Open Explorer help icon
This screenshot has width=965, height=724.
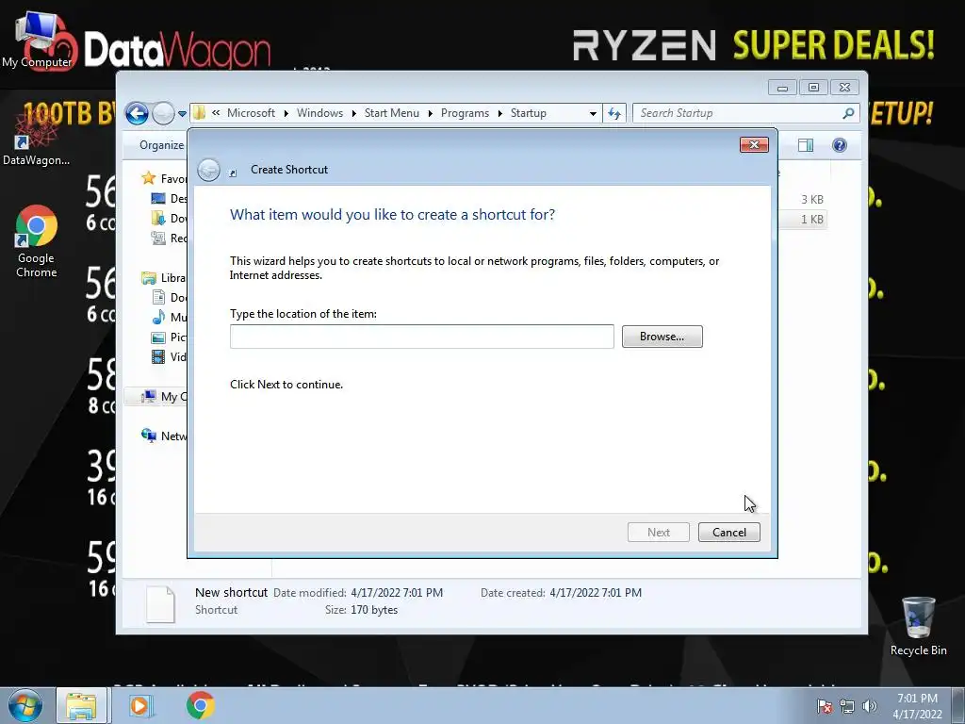pos(840,145)
